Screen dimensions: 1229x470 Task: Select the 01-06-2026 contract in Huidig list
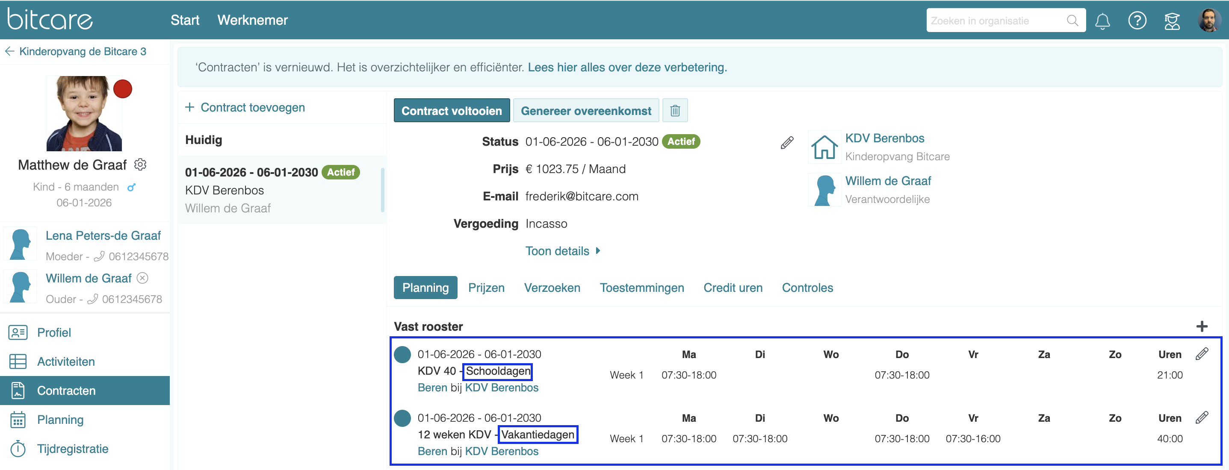[281, 190]
